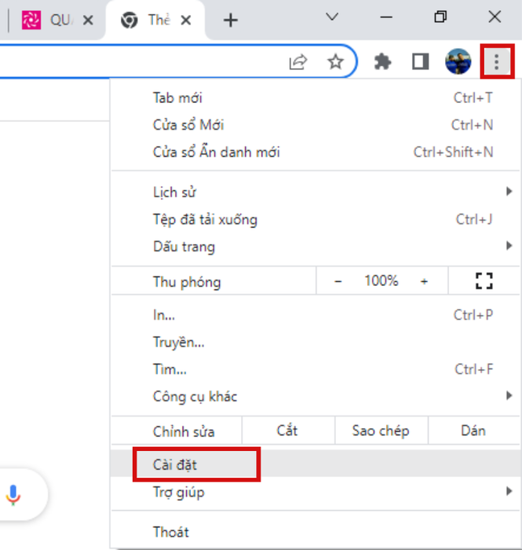This screenshot has width=522, height=550.
Task: Close the Thẻ tab
Action: [x=186, y=20]
